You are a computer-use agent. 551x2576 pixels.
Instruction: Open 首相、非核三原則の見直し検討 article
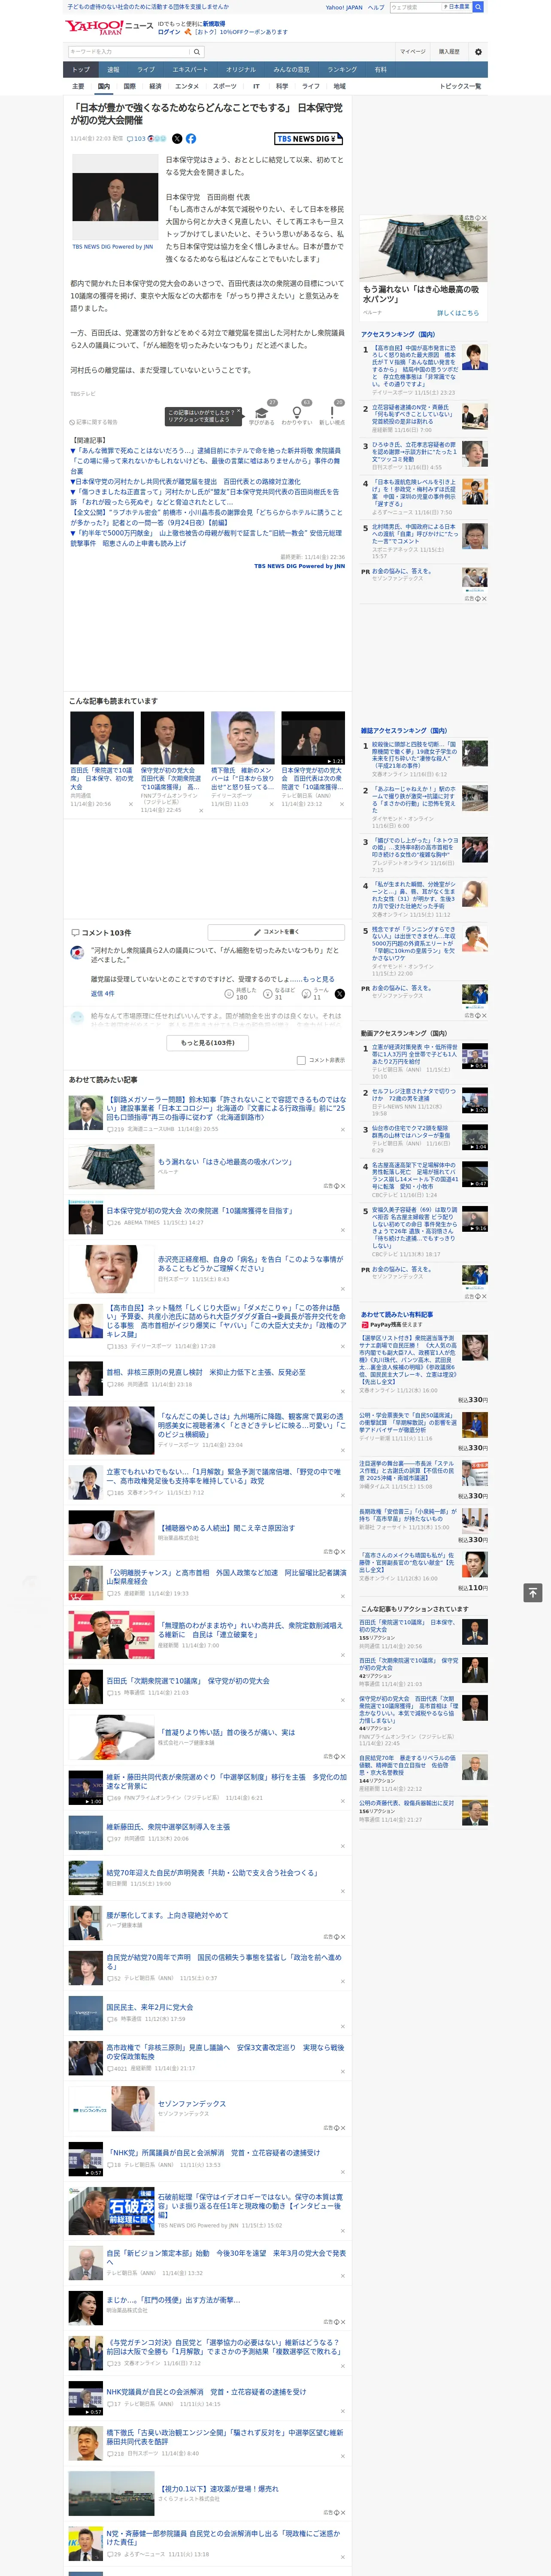tap(206, 1372)
